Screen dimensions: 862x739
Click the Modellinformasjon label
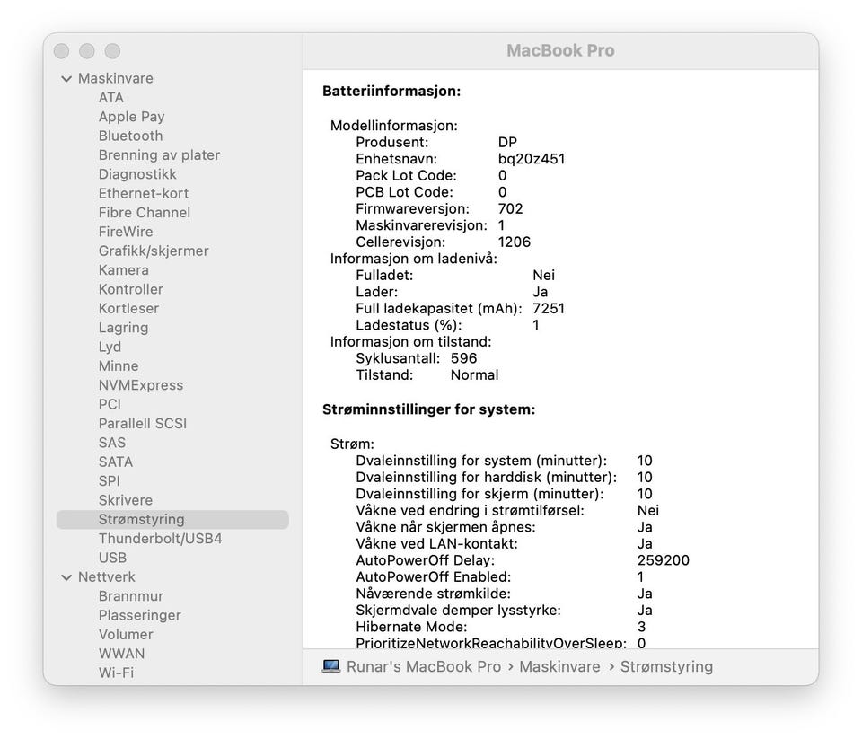(x=393, y=126)
